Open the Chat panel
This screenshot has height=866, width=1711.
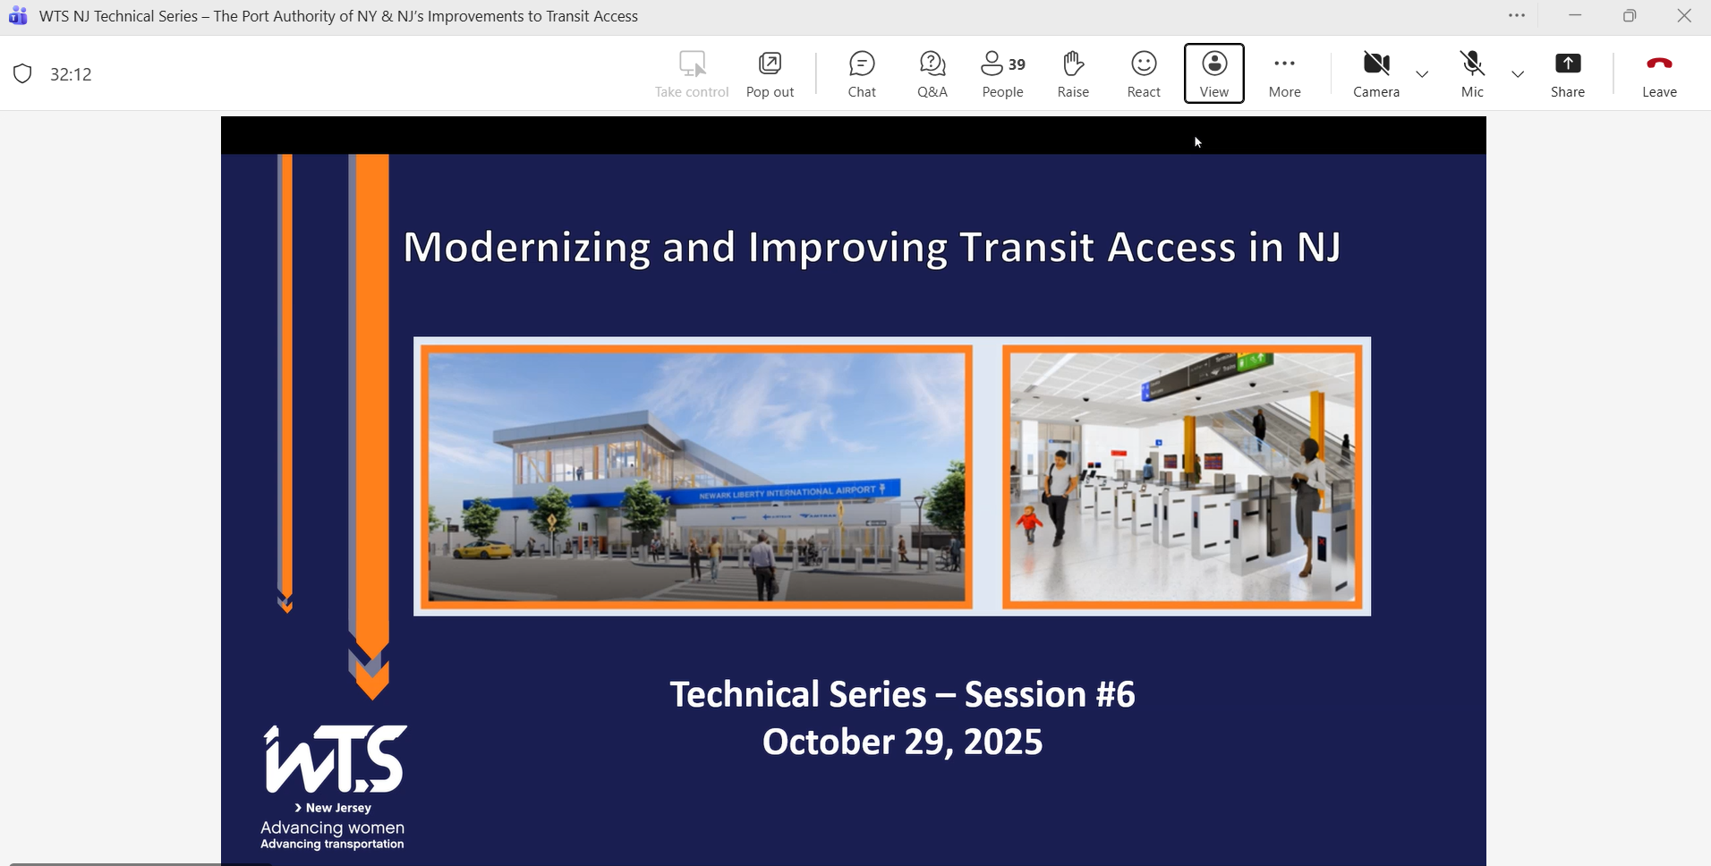861,73
